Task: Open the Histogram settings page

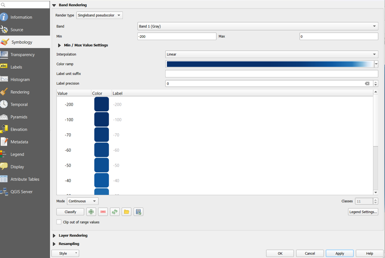Action: click(20, 79)
